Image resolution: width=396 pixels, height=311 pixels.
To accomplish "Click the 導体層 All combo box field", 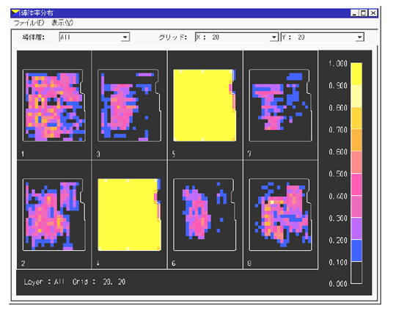I will 94,37.
